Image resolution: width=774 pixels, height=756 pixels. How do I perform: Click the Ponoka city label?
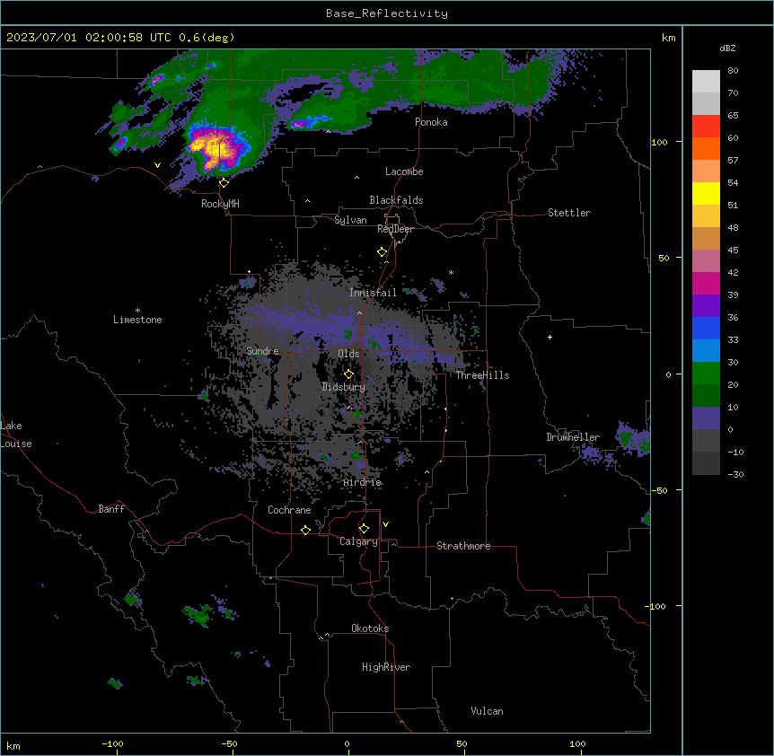431,122
